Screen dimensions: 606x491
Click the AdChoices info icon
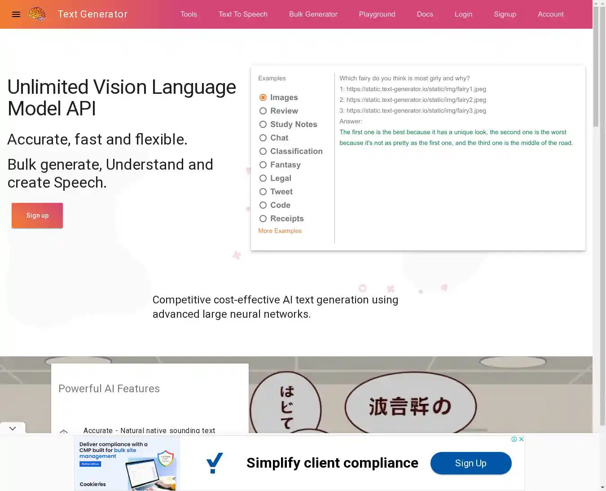[514, 439]
